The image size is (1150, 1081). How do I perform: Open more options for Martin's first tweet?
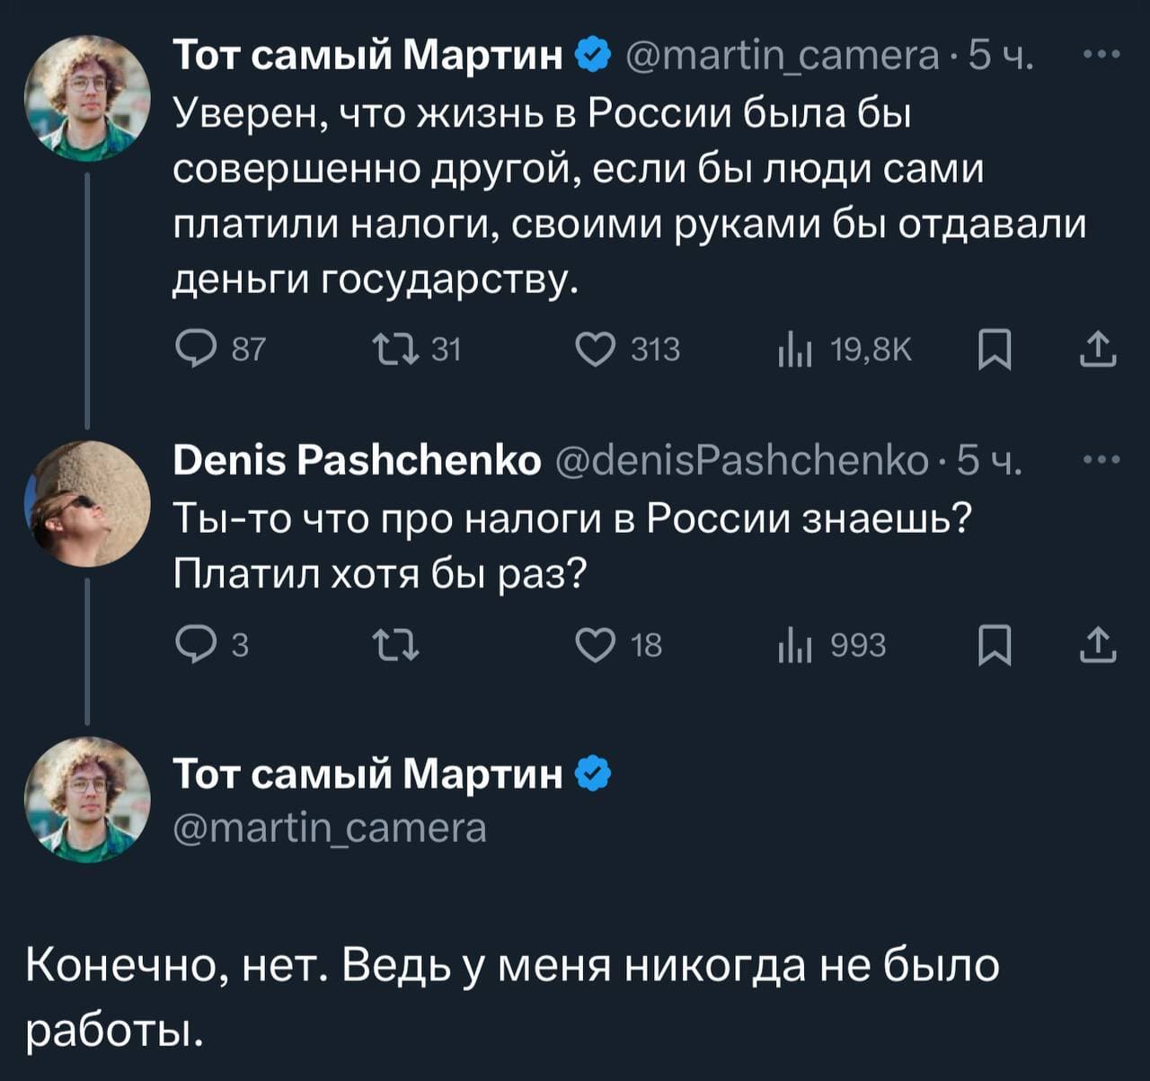pos(1101,56)
